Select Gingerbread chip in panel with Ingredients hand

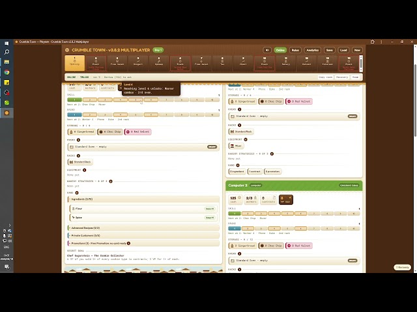[81, 131]
